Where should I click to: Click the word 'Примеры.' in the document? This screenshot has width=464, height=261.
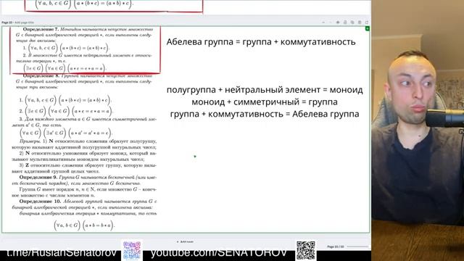[x=30, y=141]
